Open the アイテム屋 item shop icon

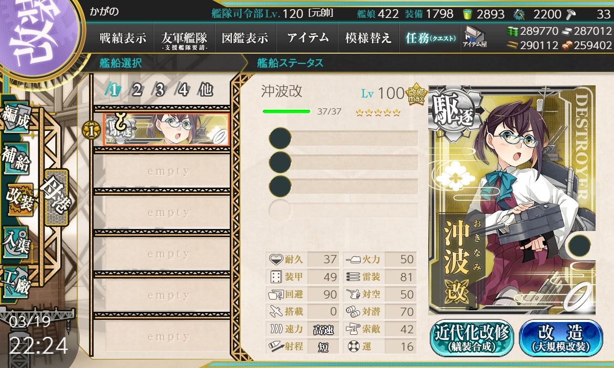point(475,36)
